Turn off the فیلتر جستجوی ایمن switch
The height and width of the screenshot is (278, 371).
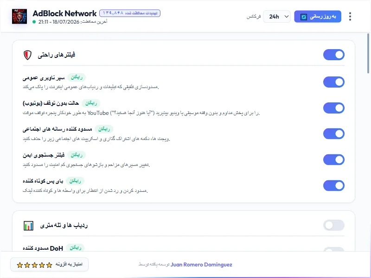(333, 160)
